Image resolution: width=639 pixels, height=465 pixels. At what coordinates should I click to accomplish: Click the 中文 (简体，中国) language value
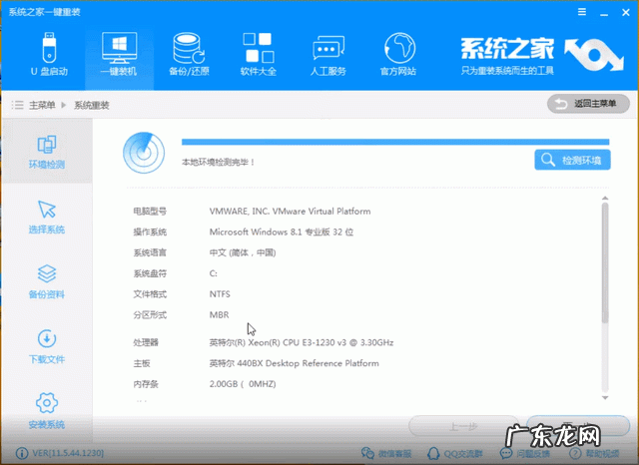pos(243,252)
